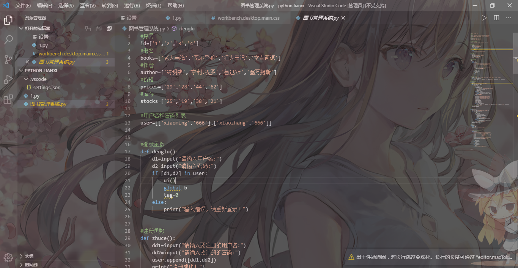Restore down the VS Code window
This screenshot has width=518, height=268.
pyautogui.click(x=492, y=5)
